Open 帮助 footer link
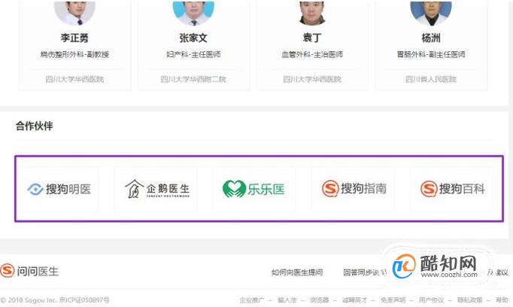The height and width of the screenshot is (307, 513). click(502, 299)
